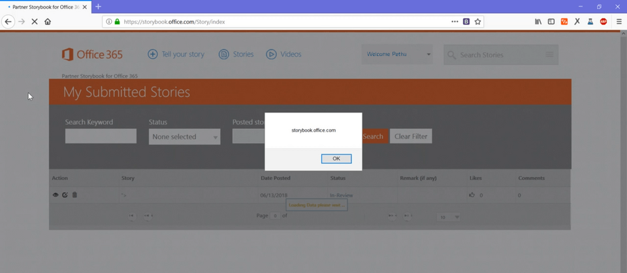
Task: Go to first page of results
Action: pos(132,216)
